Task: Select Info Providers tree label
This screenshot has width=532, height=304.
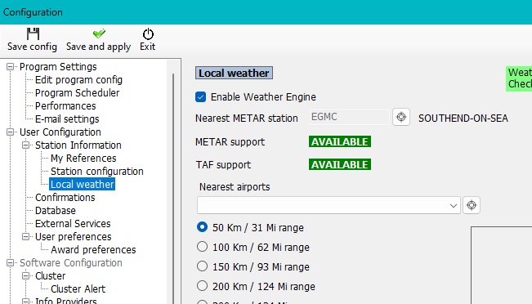Action: [66, 301]
